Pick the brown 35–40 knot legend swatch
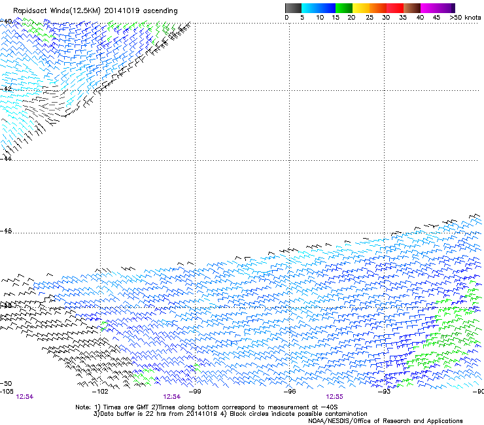Screen dimensions: 484x425 click(412, 8)
